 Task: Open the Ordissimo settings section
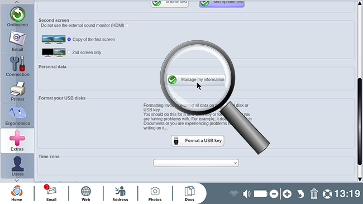coord(17,16)
